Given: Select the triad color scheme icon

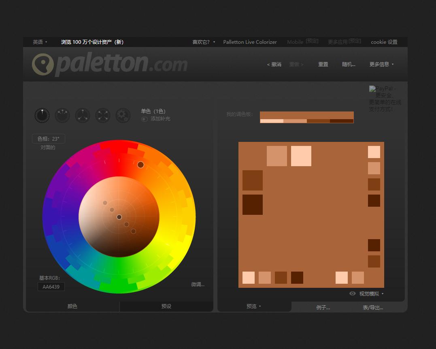Looking at the screenshot, I should [x=83, y=116].
